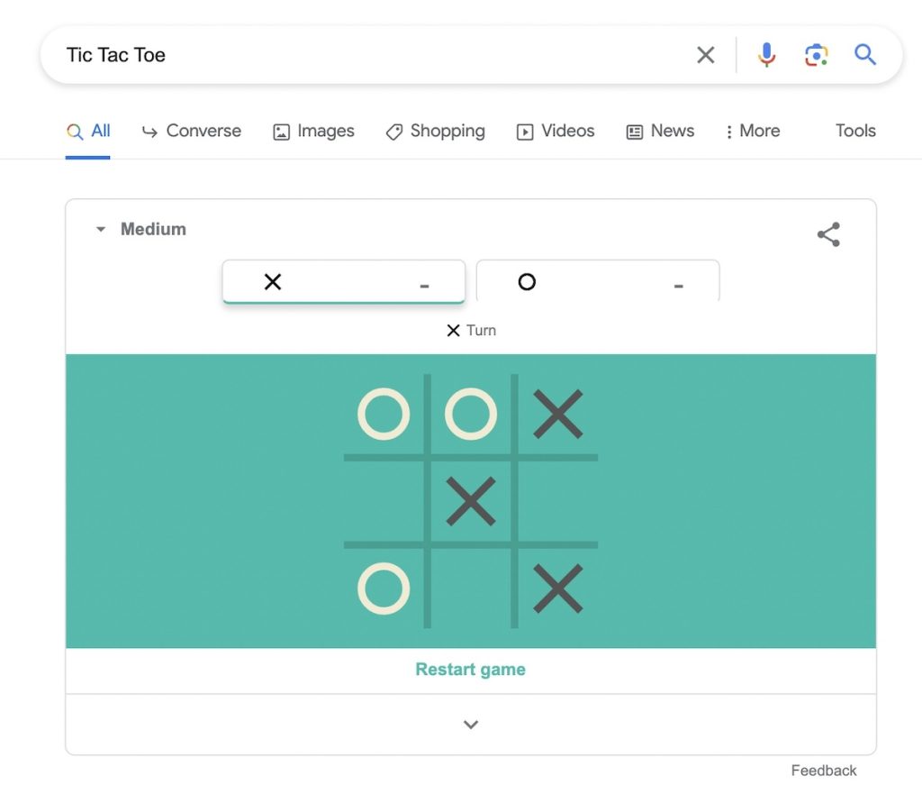Expand the bottom chevron for more results

click(470, 725)
